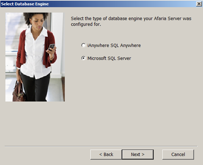Screen dimensions: 203x165
Task: Click the woman's face in the image
Action: (36, 22)
